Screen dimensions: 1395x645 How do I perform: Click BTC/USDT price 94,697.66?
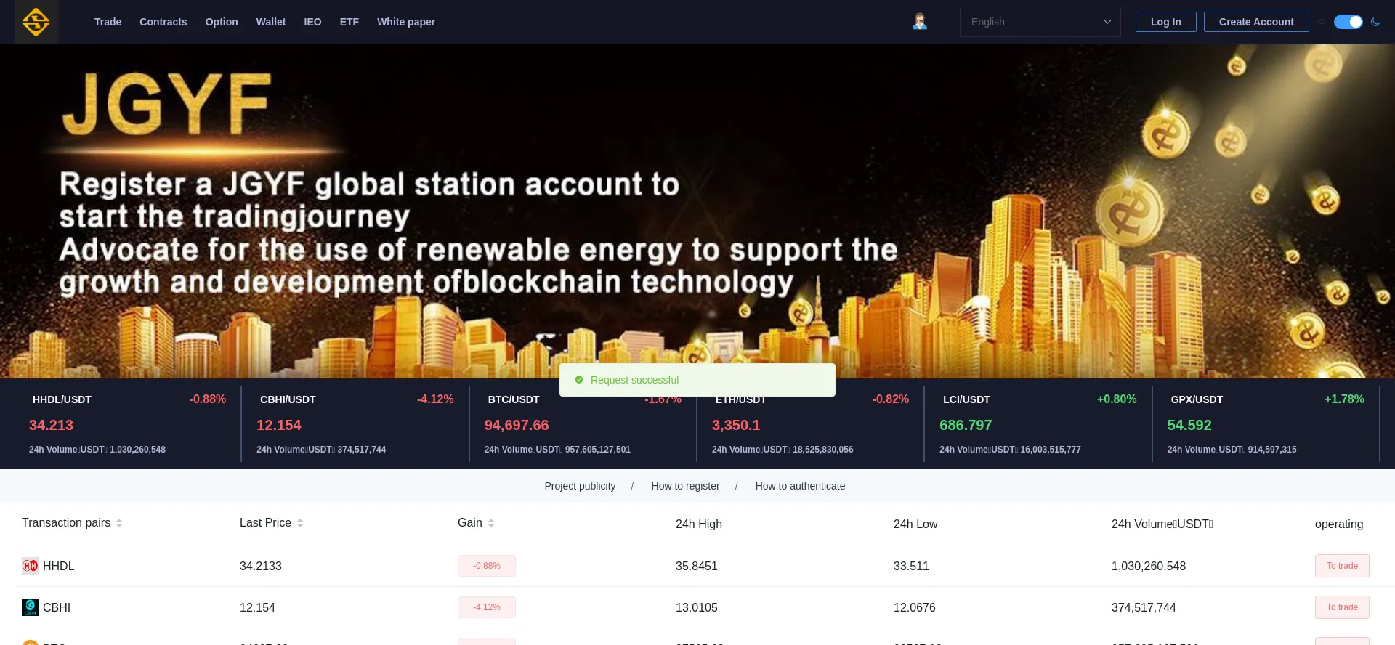[x=517, y=425]
